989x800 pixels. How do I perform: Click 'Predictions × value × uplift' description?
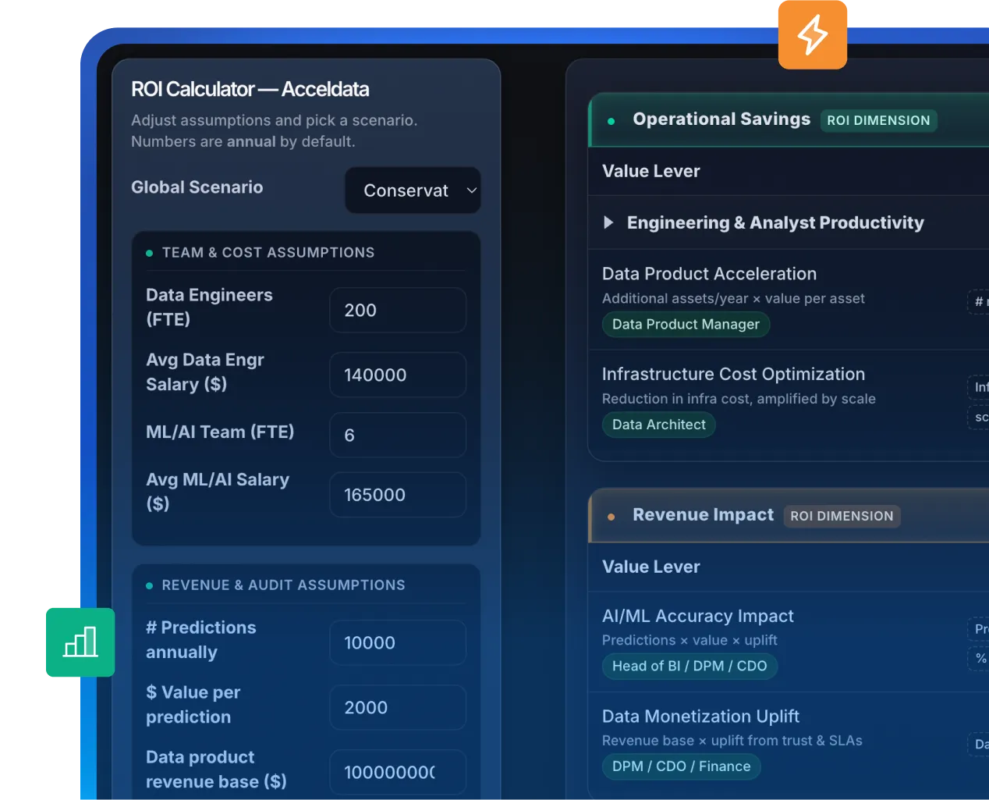[689, 640]
